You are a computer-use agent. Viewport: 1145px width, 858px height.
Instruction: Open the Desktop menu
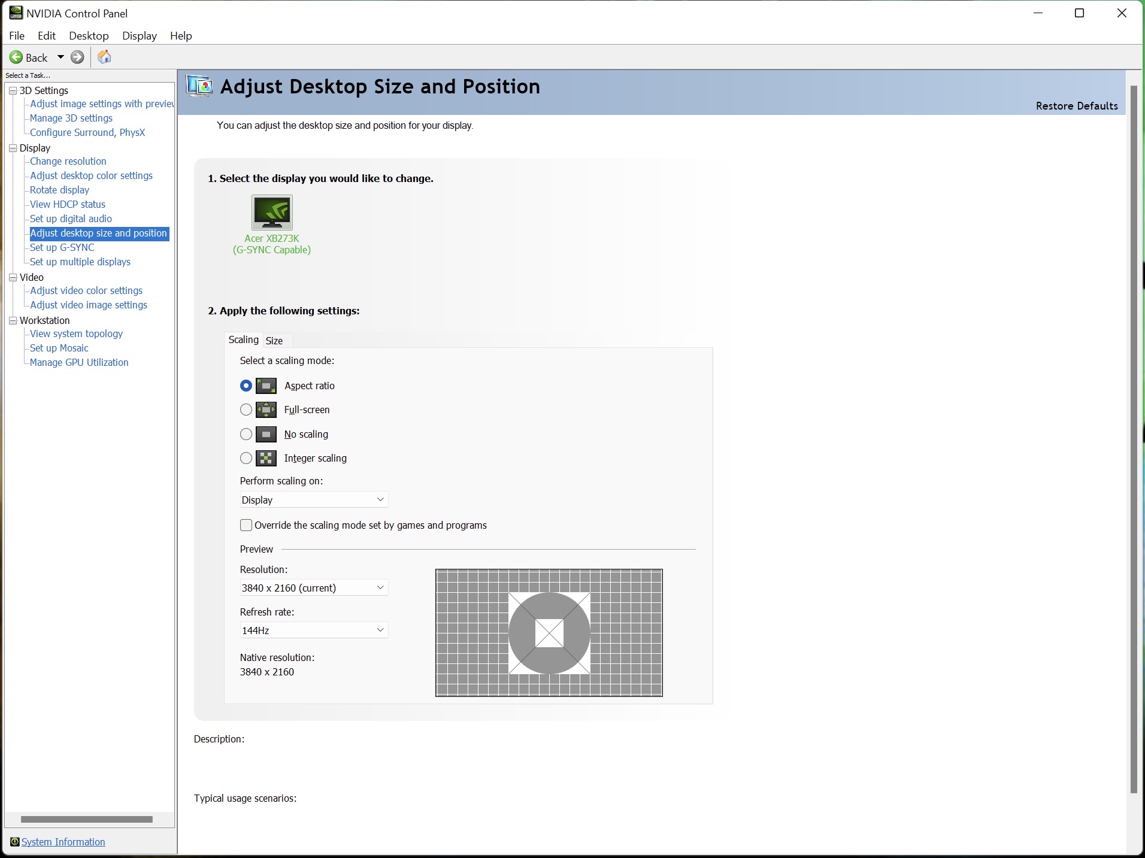[x=89, y=35]
